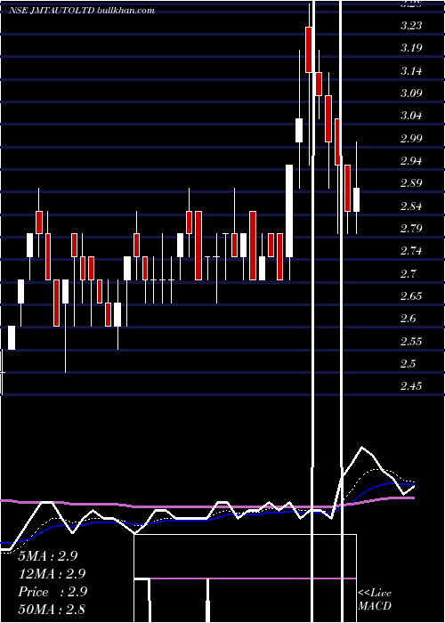The width and height of the screenshot is (445, 623).
Task: Click the 2.7 price axis label
Action: [x=409, y=274]
